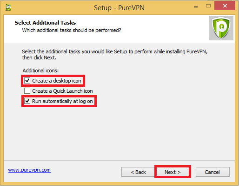This screenshot has height=186, width=239.
Task: Open the www.purevpn.com link
Action: pos(29,170)
